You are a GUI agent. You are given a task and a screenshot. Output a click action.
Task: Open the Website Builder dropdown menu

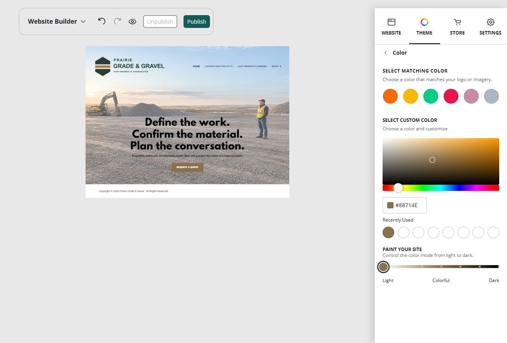[x=57, y=22]
